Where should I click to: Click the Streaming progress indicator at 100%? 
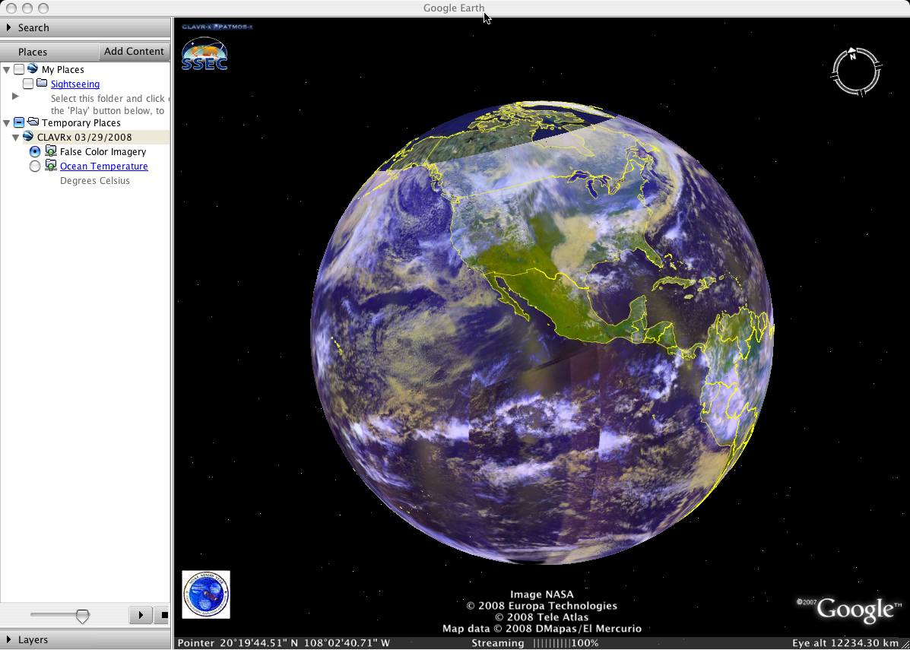[535, 643]
